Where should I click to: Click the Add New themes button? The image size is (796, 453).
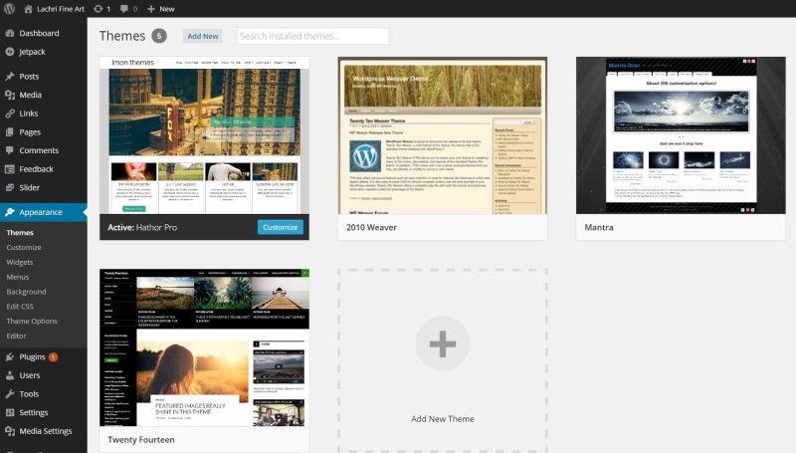[203, 36]
